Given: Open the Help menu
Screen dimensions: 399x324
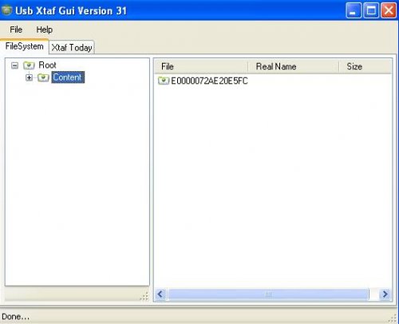Looking at the screenshot, I should (44, 30).
